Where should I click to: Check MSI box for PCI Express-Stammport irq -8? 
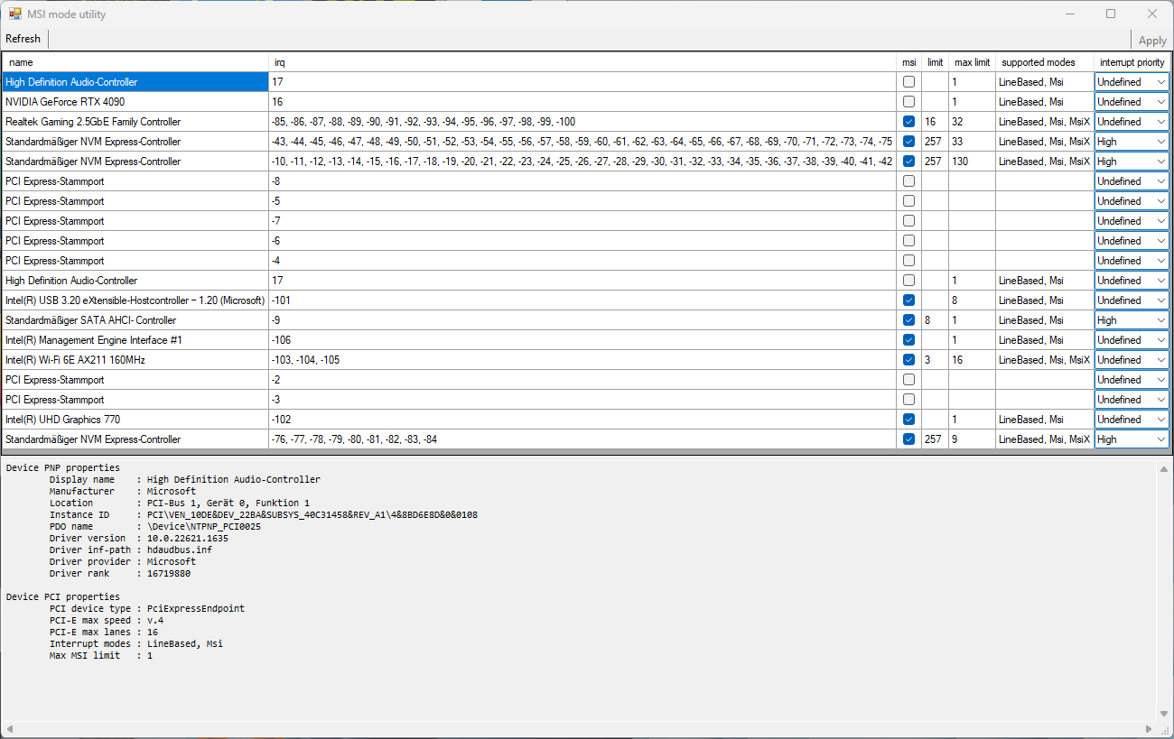908,181
